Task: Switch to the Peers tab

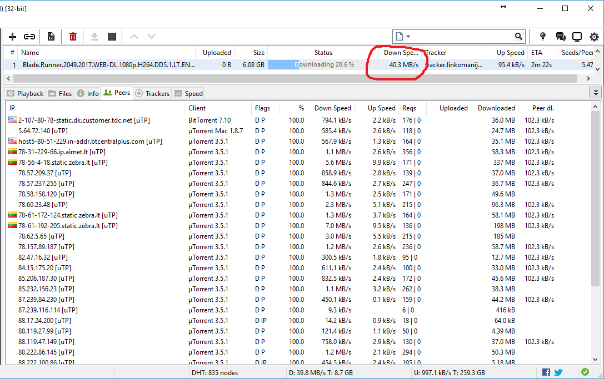Action: 117,93
